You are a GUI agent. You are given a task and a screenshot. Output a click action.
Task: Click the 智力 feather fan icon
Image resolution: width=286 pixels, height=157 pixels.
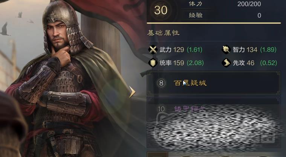coord(226,50)
